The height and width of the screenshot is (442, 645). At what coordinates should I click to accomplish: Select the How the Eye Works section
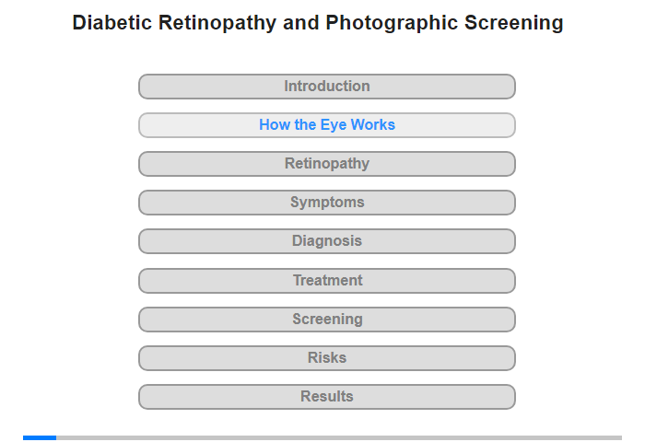tap(326, 125)
